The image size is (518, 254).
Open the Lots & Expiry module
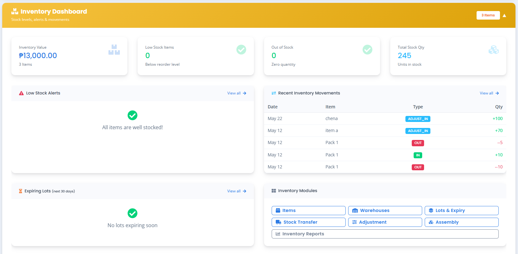(462, 210)
